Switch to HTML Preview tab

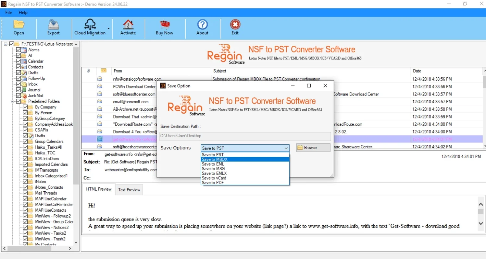99,189
